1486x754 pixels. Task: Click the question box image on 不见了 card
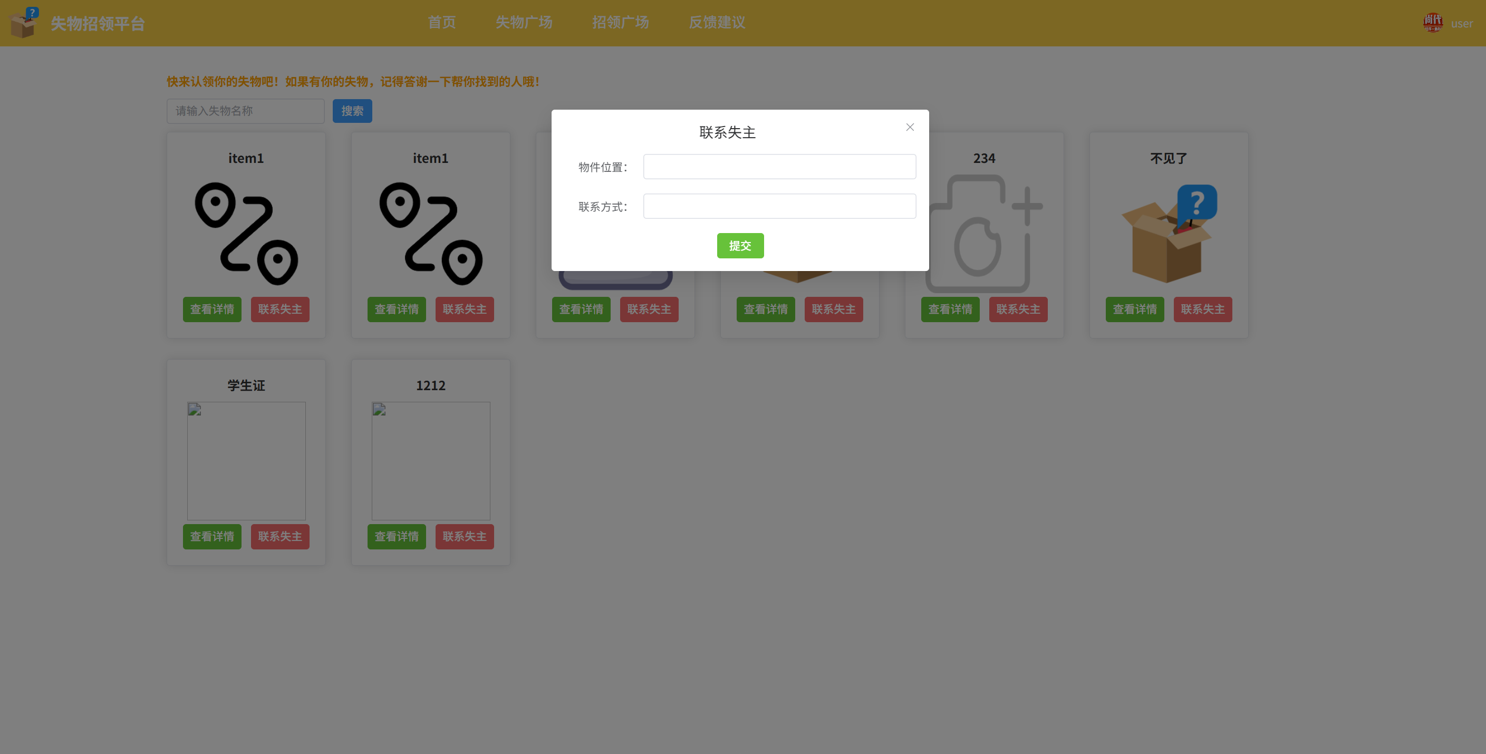pos(1169,234)
